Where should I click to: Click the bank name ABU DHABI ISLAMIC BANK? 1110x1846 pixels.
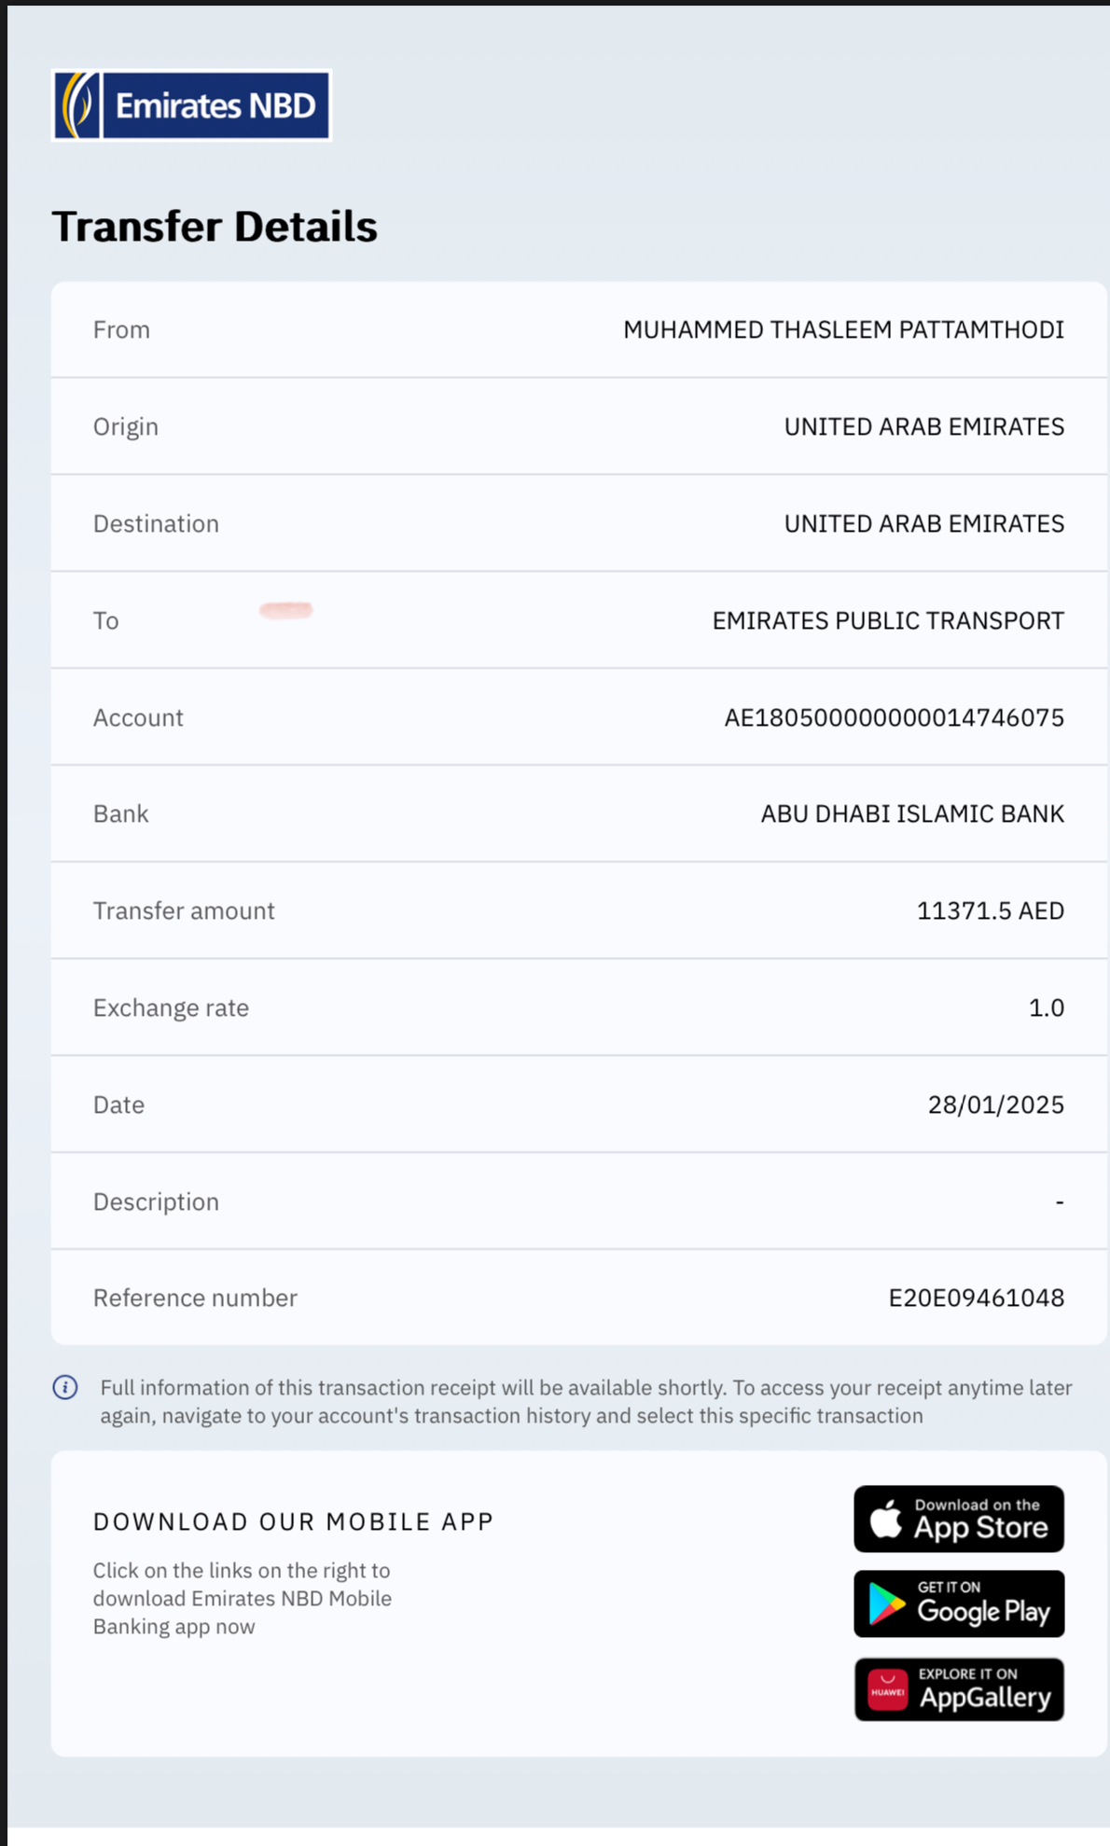click(913, 813)
